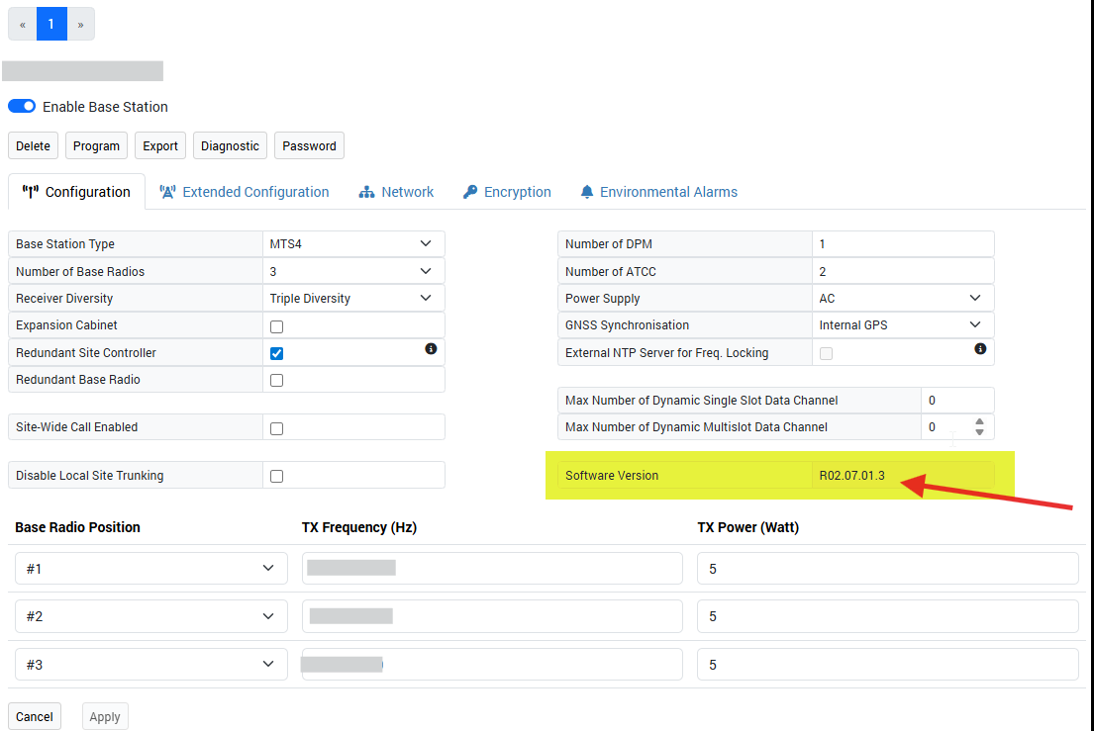The height and width of the screenshot is (731, 1094).
Task: Click the Delete button
Action: 33,145
